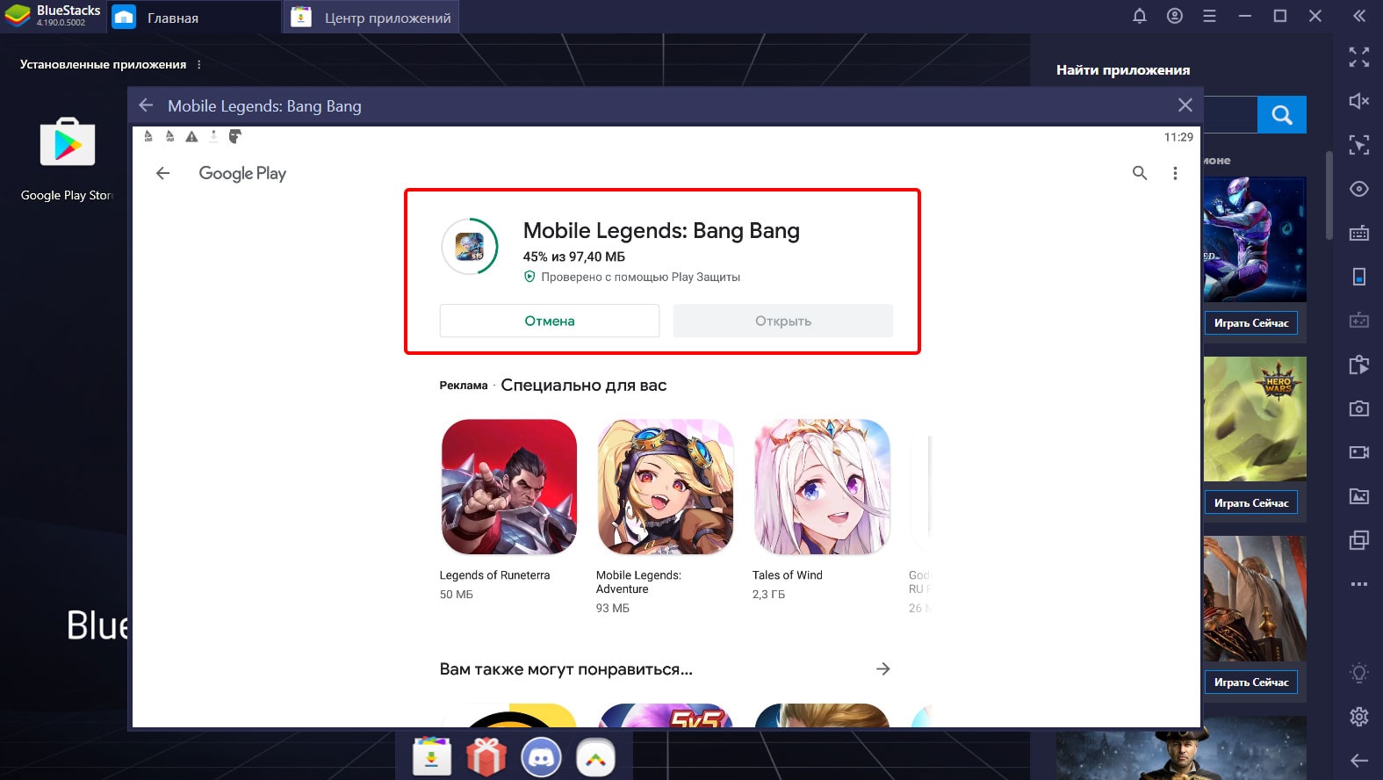
Task: Open Discord from the bottom dock
Action: point(541,757)
